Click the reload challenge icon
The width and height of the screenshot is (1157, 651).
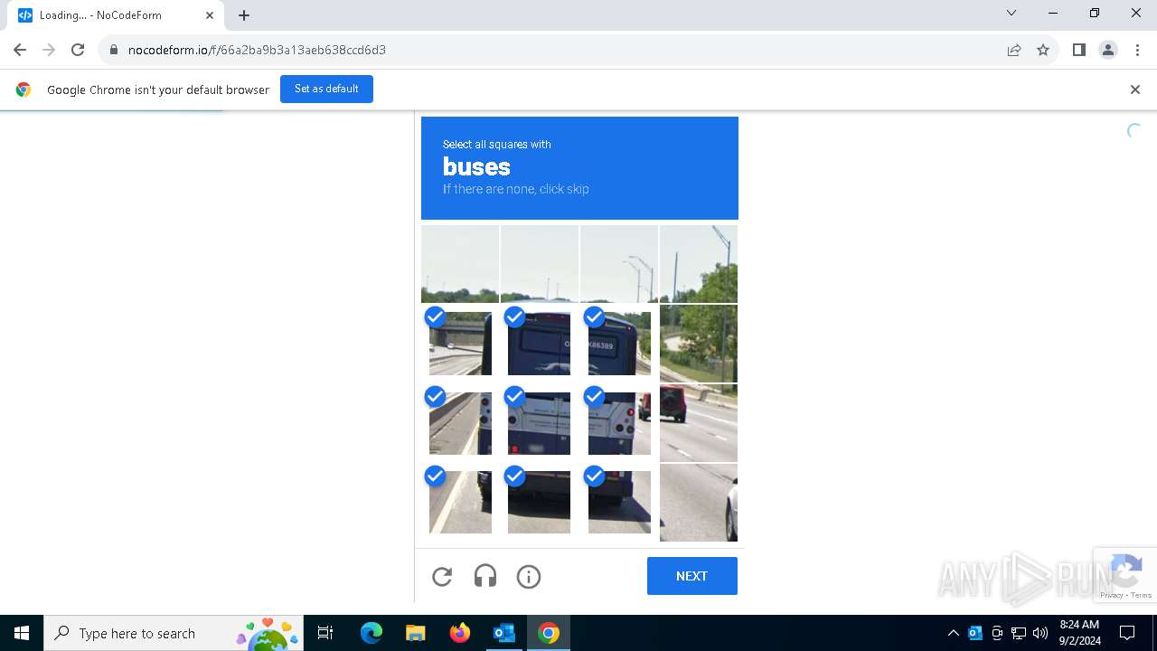(x=442, y=576)
